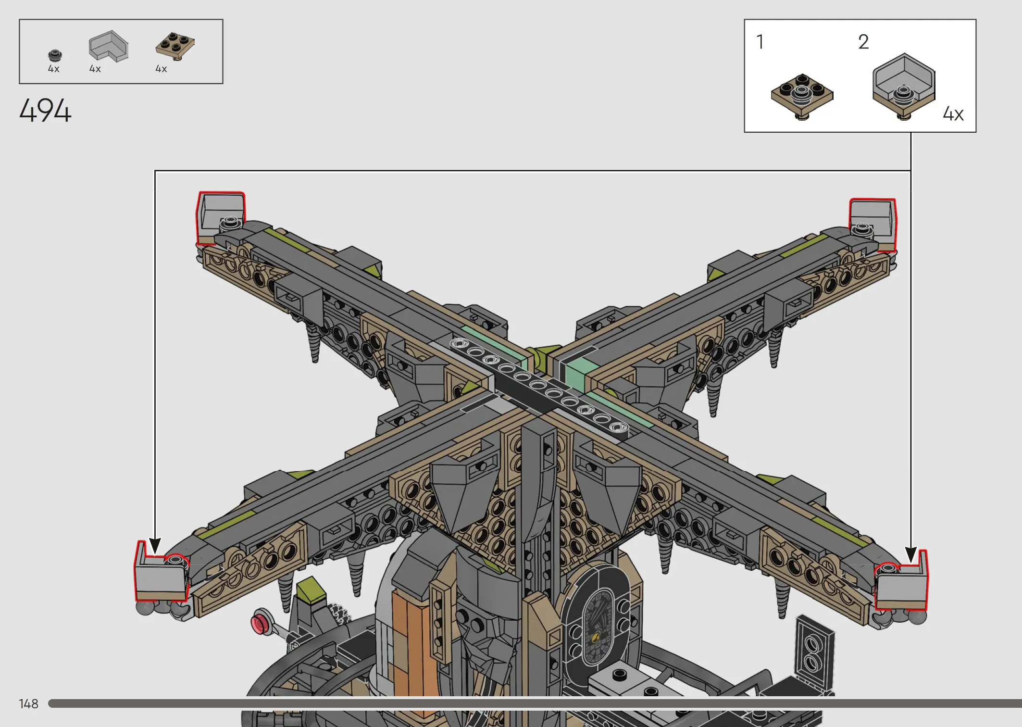Click the page progress bar at the bottom
The width and height of the screenshot is (1022, 727).
point(535,703)
